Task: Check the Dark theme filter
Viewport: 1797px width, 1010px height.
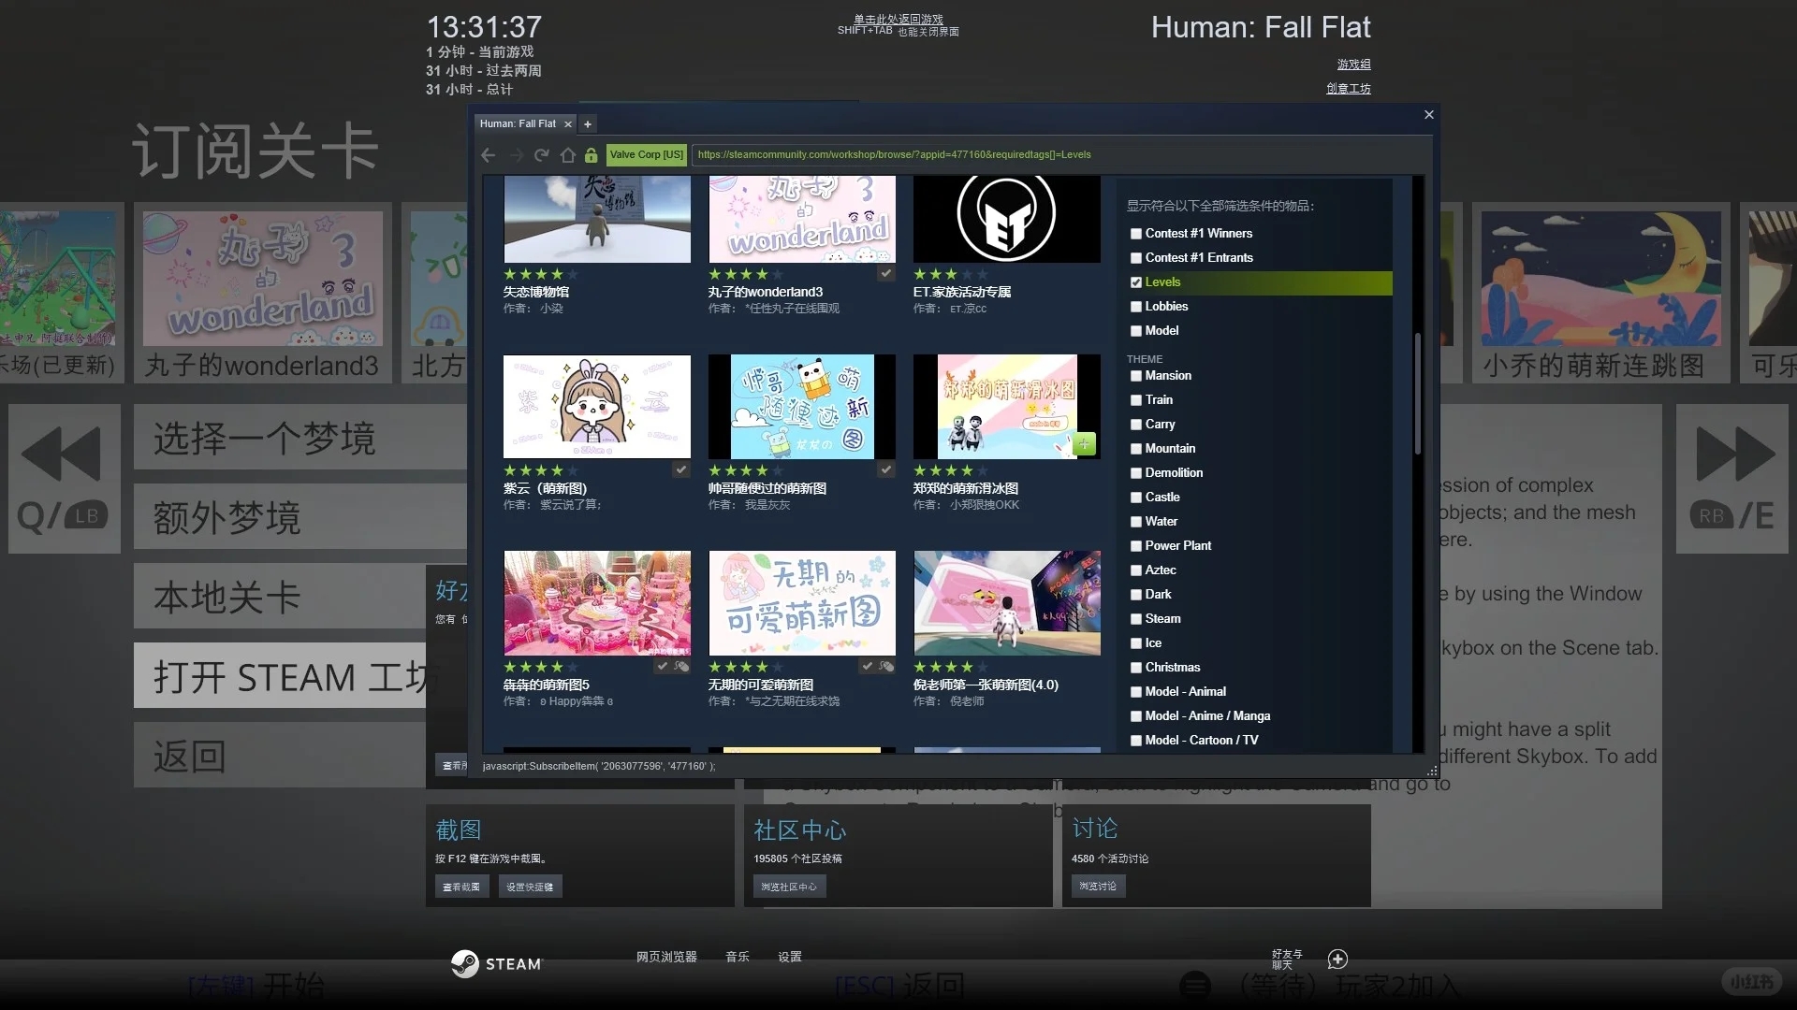Action: [1136, 595]
